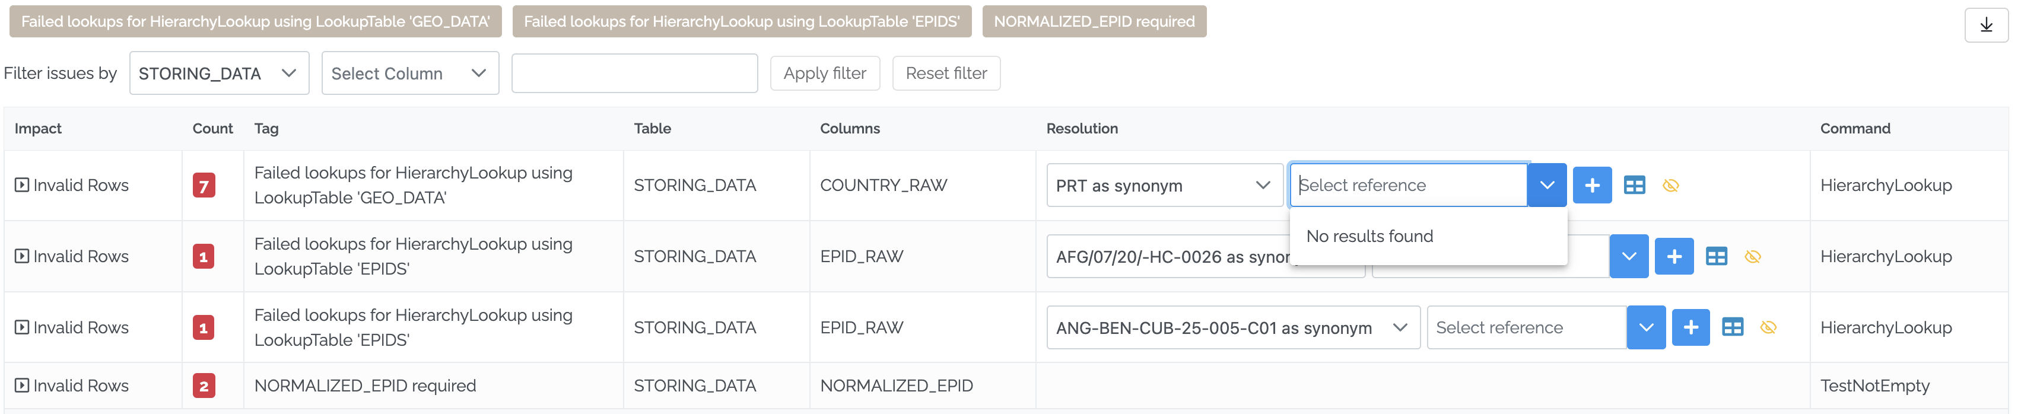Viewport: 2021px width, 414px height.
Task: Expand Invalid Rows for ANG-BEN-CUB EPID row
Action: click(x=22, y=327)
